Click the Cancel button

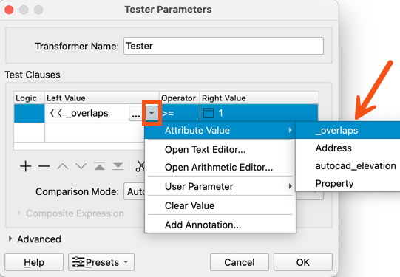pos(240,262)
